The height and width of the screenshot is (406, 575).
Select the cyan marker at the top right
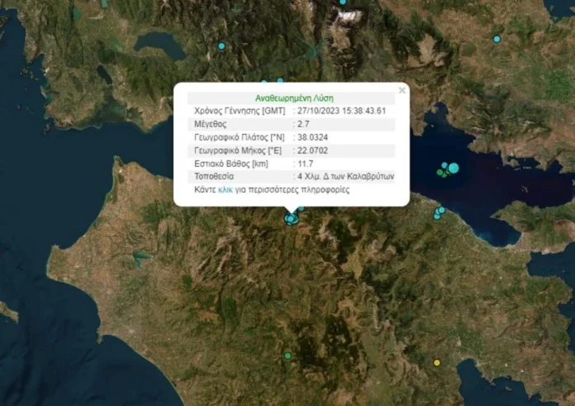click(497, 39)
